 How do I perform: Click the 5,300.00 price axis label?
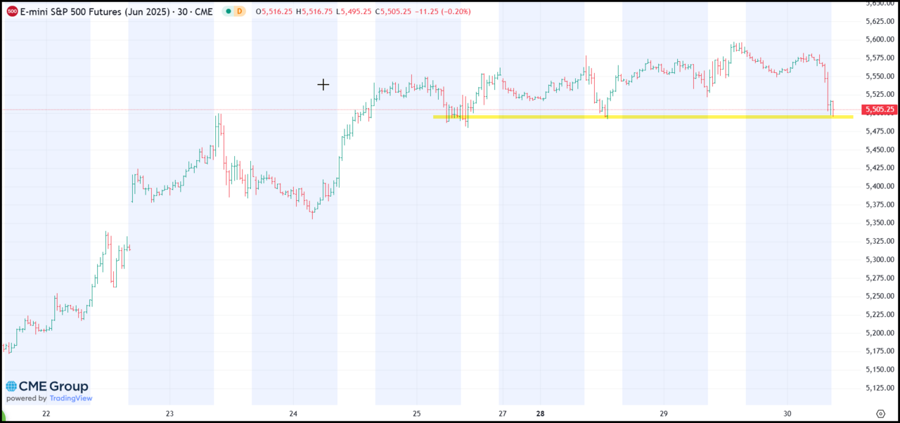point(880,259)
